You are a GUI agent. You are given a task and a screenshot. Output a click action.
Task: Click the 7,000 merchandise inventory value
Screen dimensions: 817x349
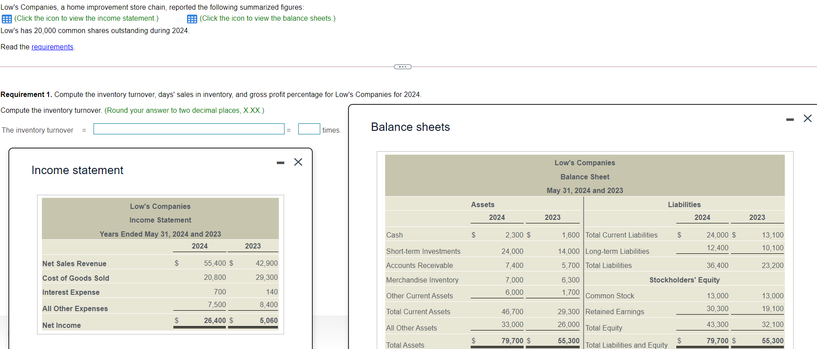pyautogui.click(x=514, y=280)
